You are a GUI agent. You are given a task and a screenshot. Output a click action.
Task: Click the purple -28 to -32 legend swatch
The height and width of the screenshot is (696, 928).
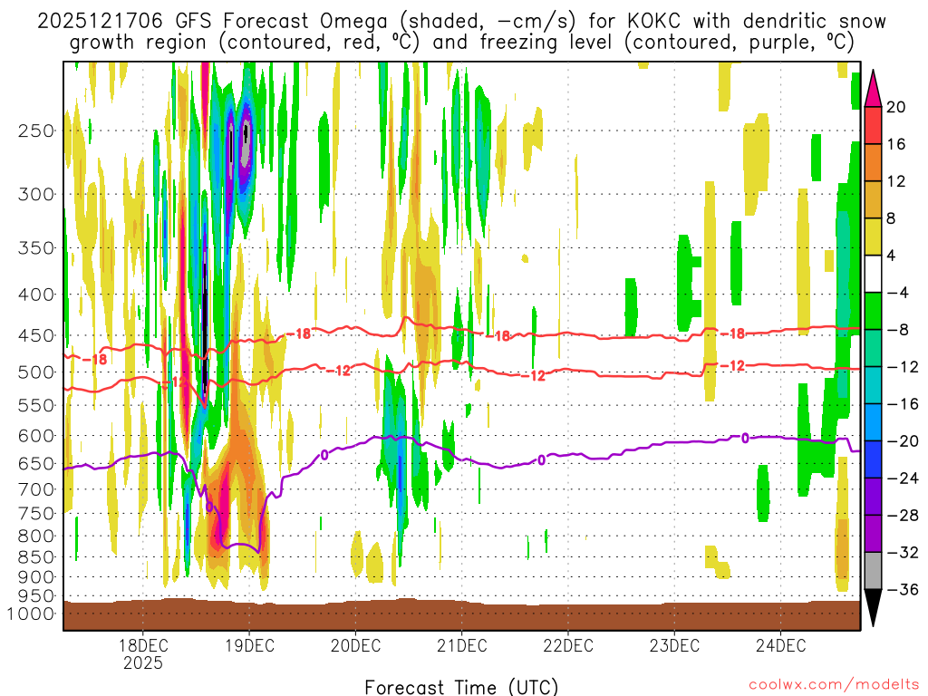click(x=873, y=534)
